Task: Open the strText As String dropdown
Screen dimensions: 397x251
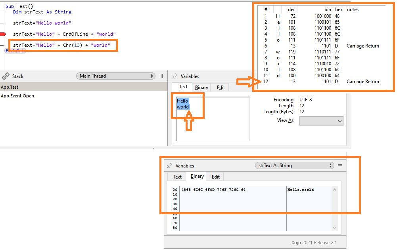Action: [x=294, y=165]
